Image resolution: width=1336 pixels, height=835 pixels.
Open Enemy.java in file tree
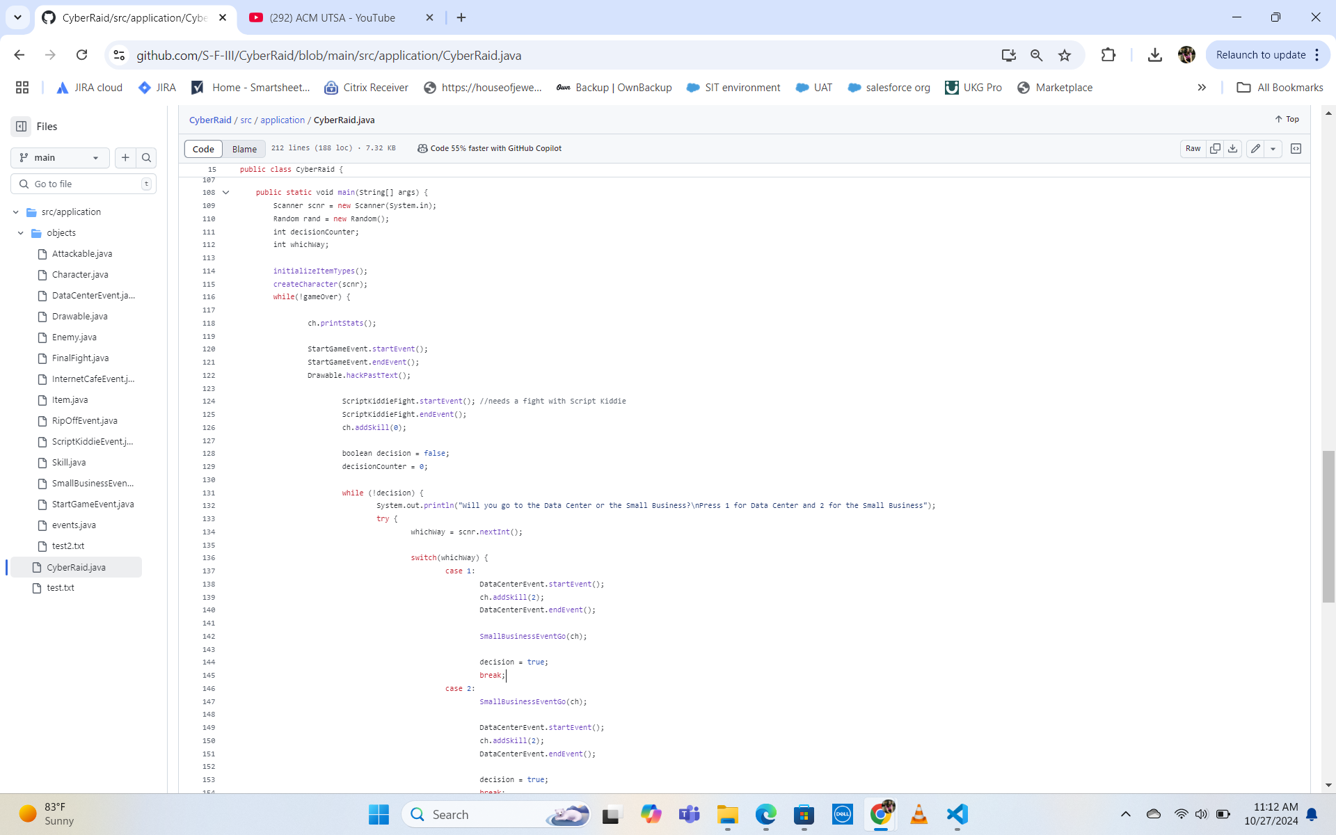(x=74, y=337)
